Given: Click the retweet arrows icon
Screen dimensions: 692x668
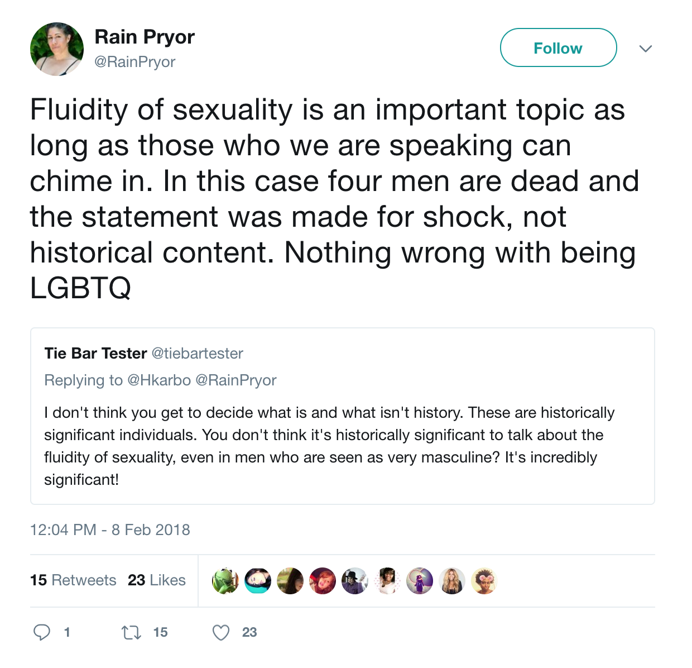Looking at the screenshot, I should click(131, 632).
